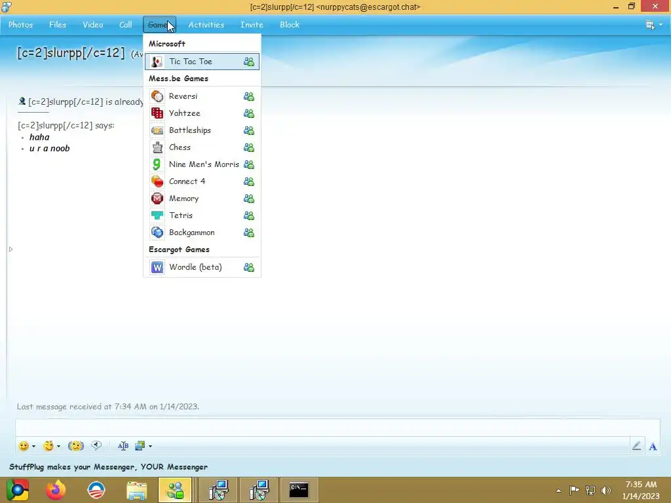Expand the winks dropdown arrow

(x=58, y=447)
